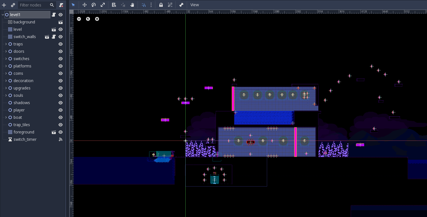Image resolution: width=427 pixels, height=217 pixels.
Task: Zoom out with the minus button
Action: pos(79,19)
